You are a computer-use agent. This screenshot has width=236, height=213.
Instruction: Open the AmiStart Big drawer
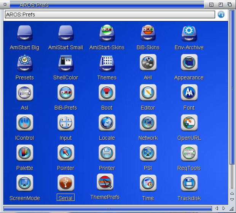tap(24, 34)
